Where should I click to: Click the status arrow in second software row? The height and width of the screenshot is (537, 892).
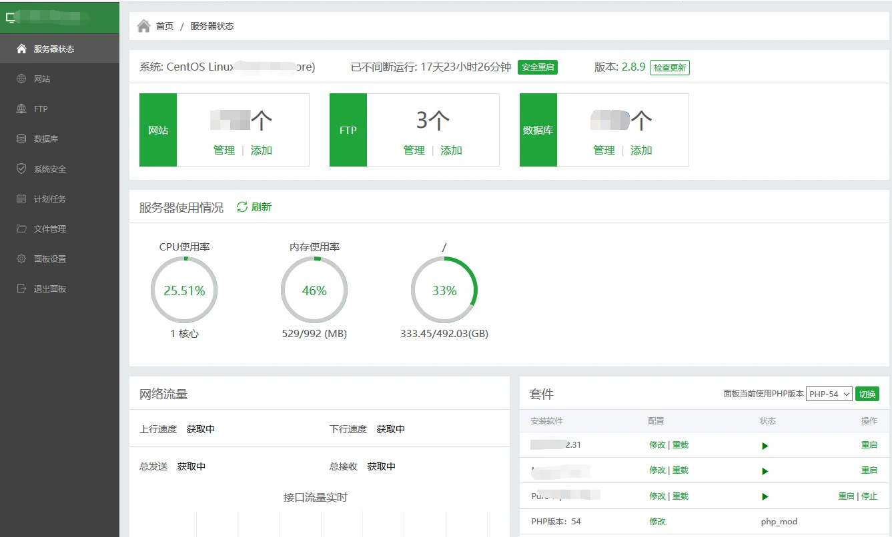point(765,471)
